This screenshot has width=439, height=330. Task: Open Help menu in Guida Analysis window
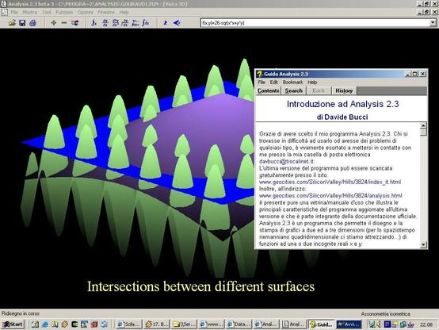pyautogui.click(x=312, y=82)
